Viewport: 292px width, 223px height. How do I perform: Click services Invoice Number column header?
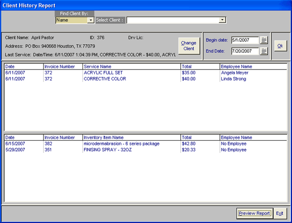(x=63, y=67)
